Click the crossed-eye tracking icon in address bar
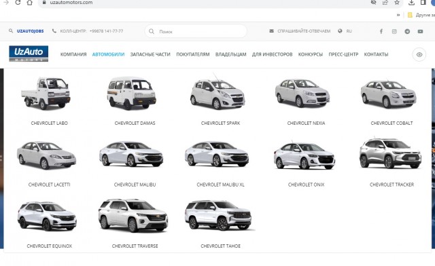This screenshot has width=435, height=266. click(x=373, y=3)
